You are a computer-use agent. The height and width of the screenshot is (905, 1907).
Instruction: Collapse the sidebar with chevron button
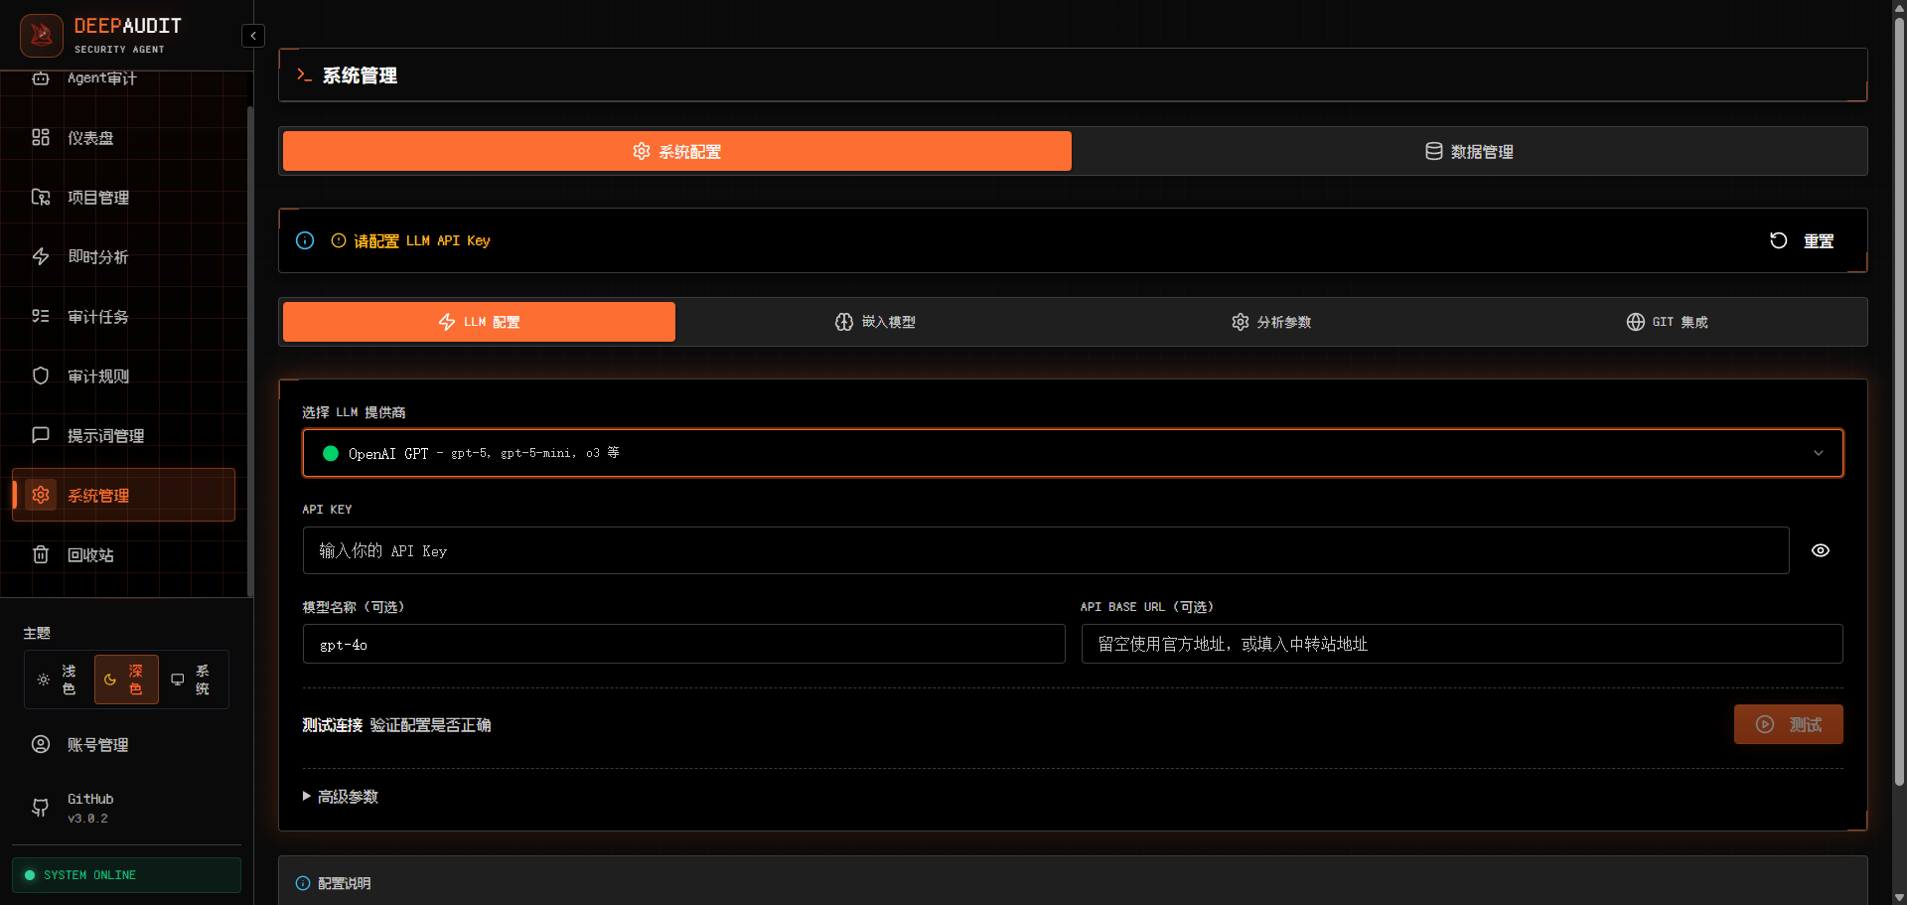253,36
